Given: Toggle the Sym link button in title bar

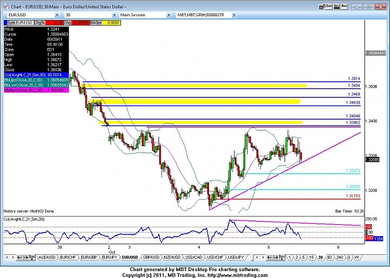Looking at the screenshot, I should (329, 6).
